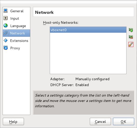
Task: Click the Language globe icon
Action: 6,26
